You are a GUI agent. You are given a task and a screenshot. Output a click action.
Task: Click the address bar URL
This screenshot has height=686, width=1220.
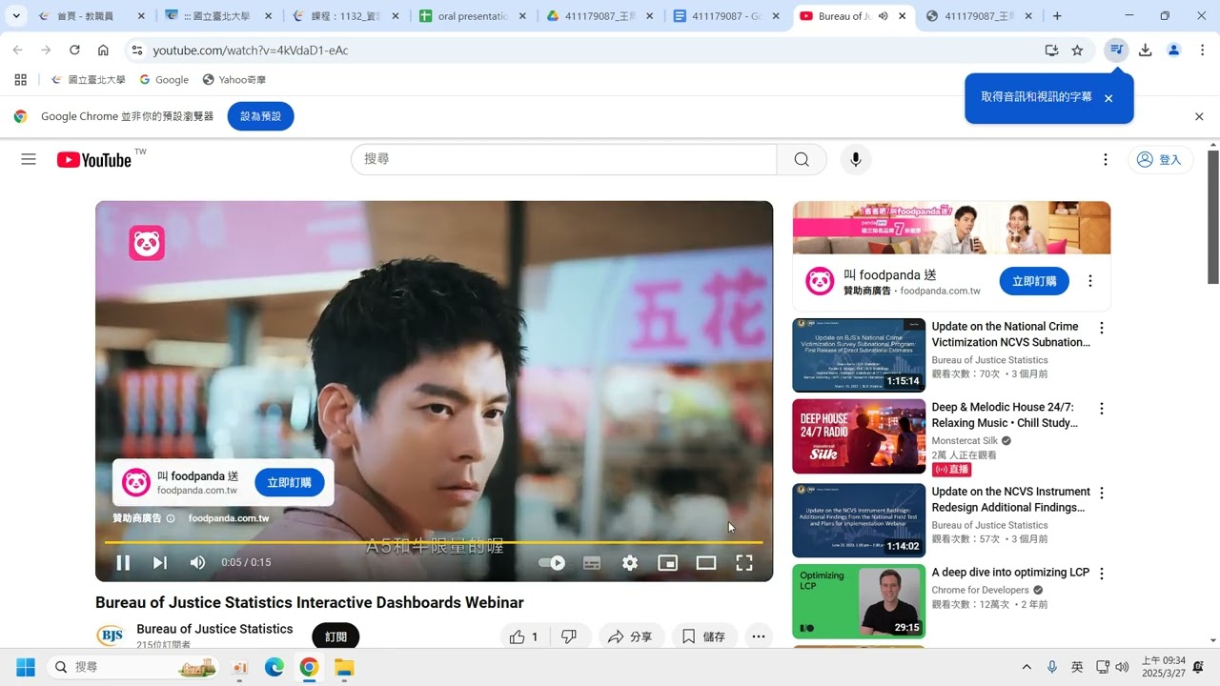(251, 50)
